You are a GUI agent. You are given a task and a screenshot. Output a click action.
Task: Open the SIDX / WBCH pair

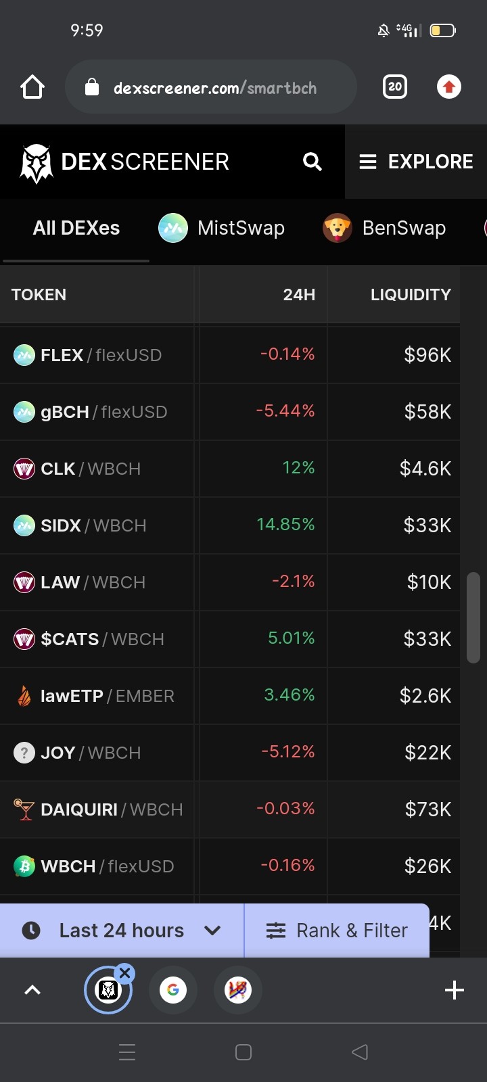coord(230,525)
